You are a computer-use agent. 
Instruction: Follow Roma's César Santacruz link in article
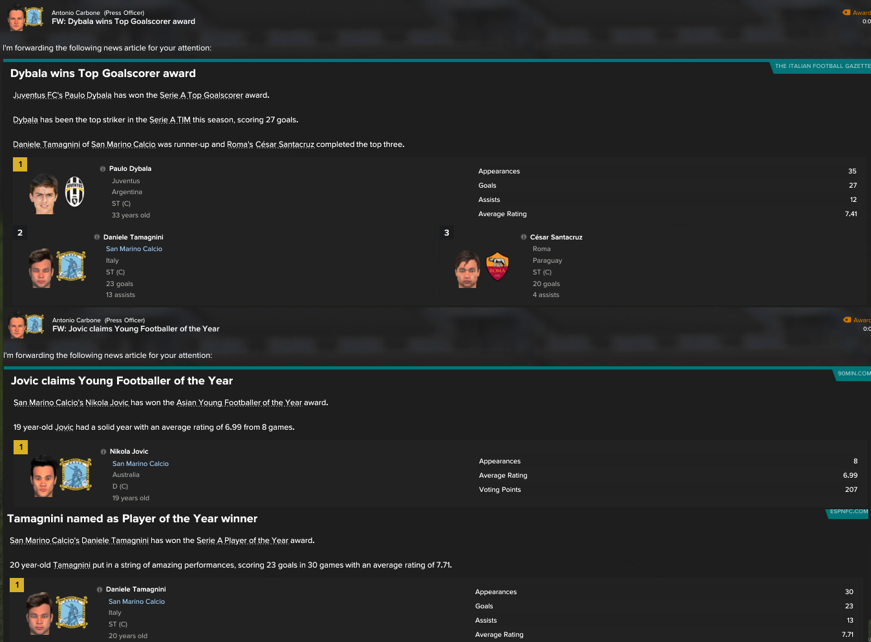(x=270, y=144)
